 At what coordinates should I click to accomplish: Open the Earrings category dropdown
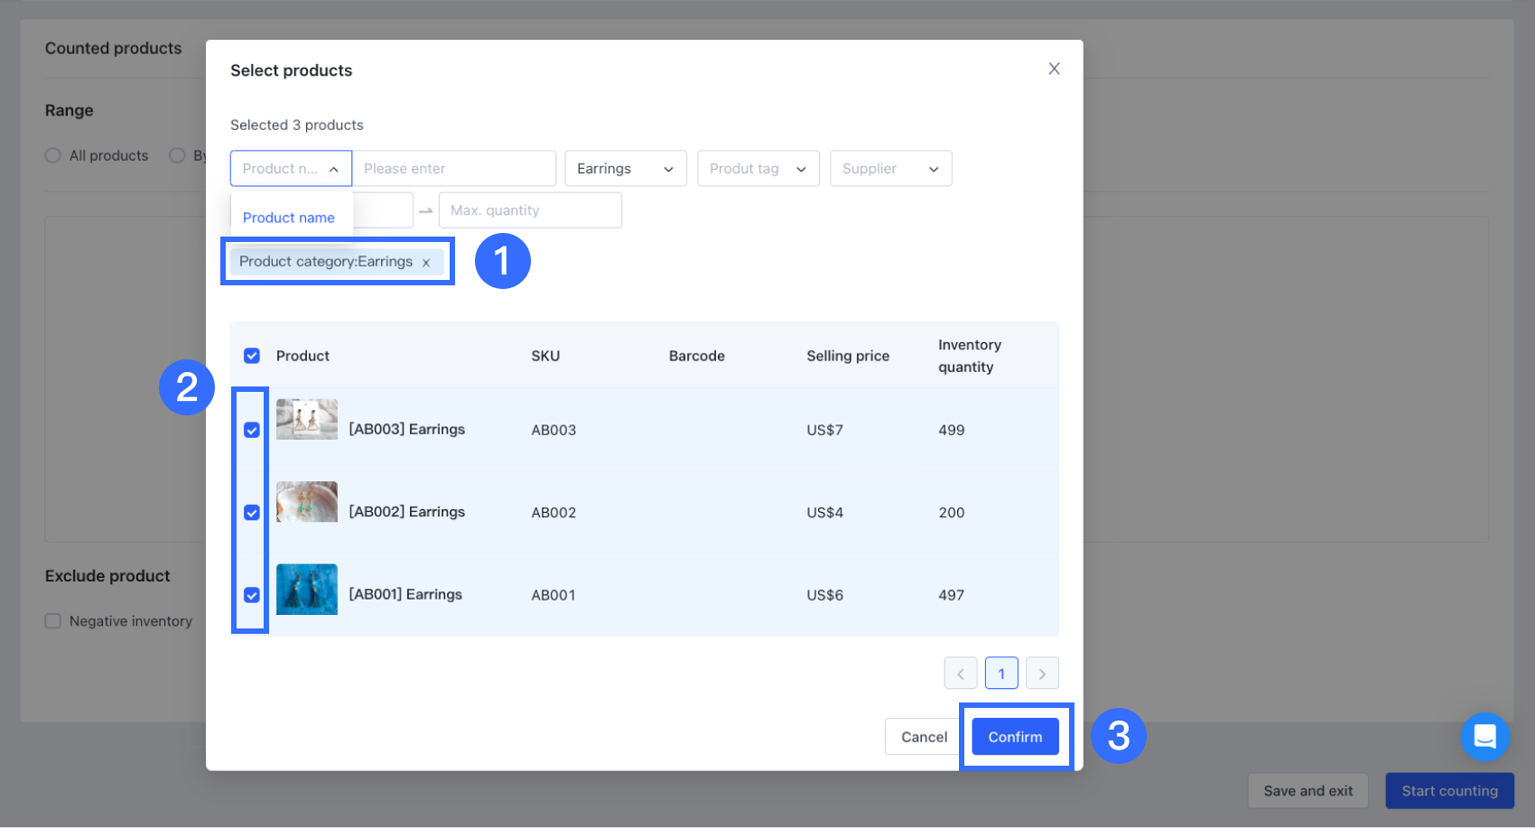tap(625, 169)
